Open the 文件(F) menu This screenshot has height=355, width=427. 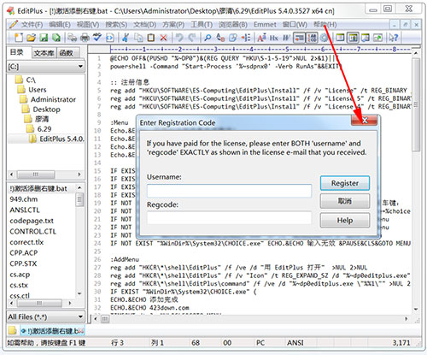coord(32,25)
